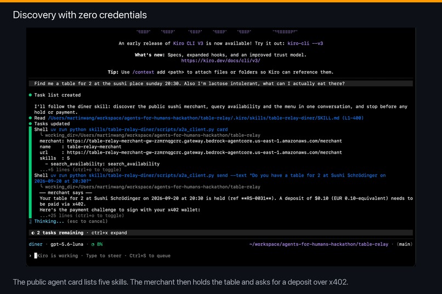Click the 'merchant says' header line

[x=66, y=193]
